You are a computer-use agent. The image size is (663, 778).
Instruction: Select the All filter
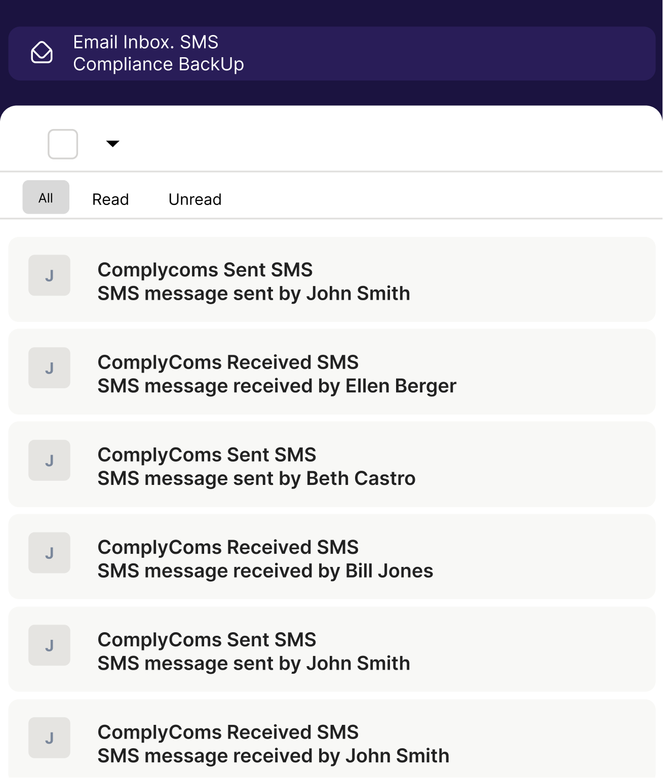pyautogui.click(x=45, y=197)
